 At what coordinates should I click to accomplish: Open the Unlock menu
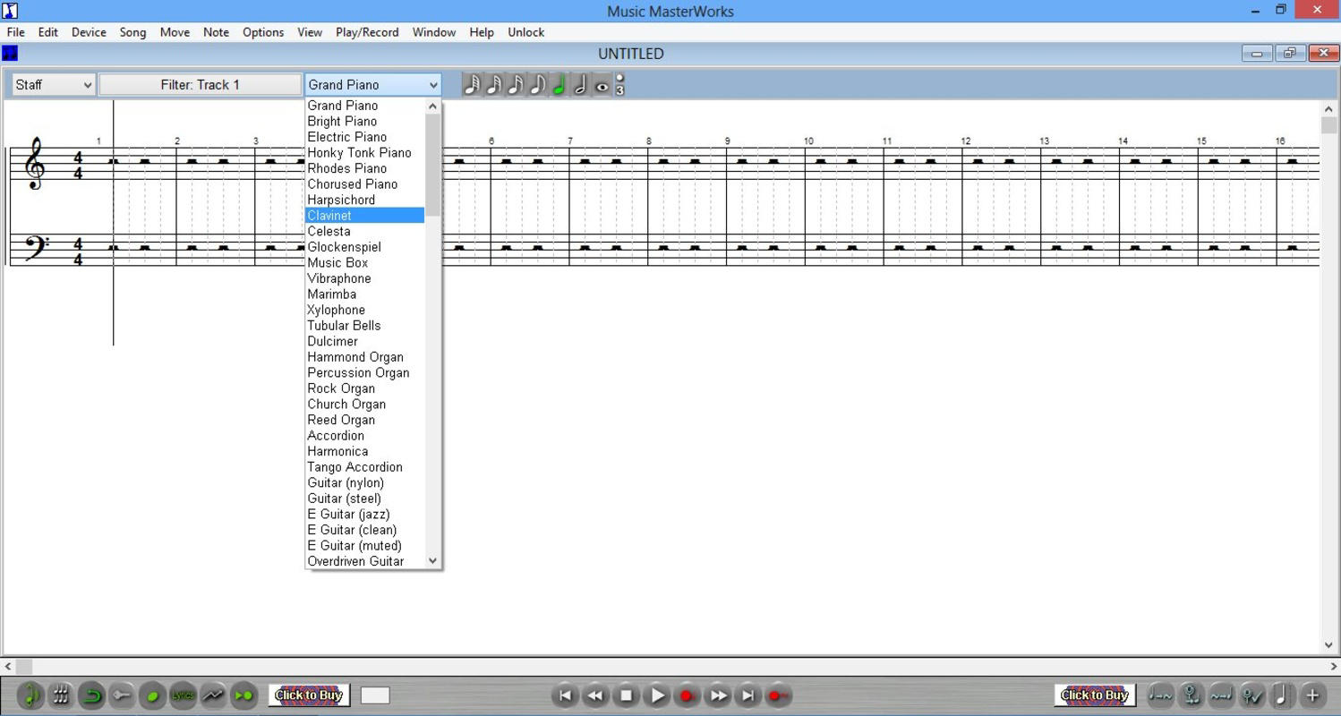click(x=525, y=32)
